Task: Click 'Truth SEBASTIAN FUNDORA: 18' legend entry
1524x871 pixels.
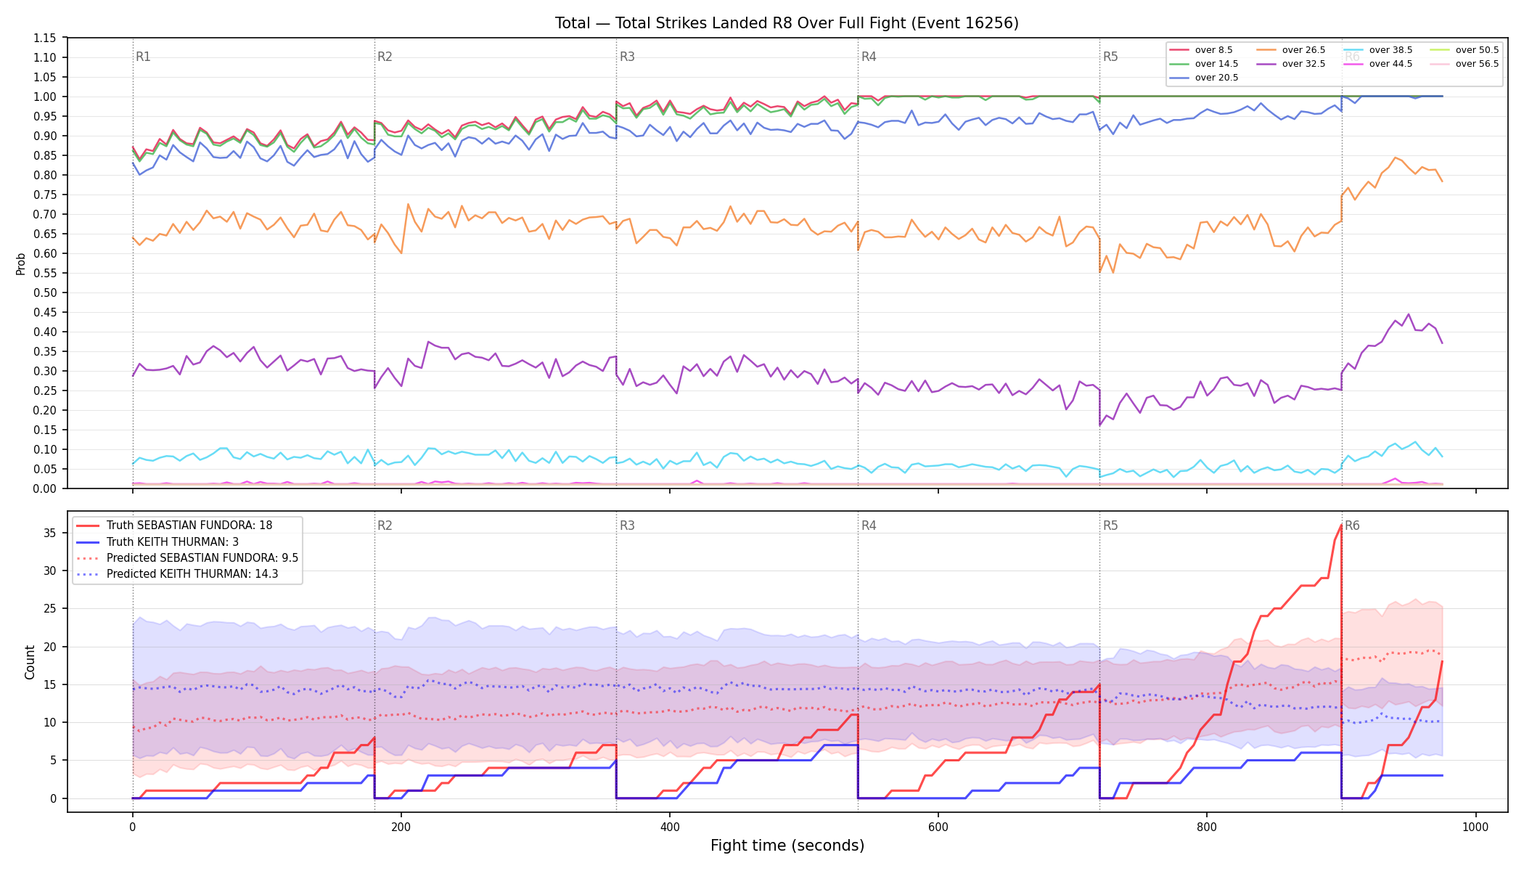Action: click(174, 526)
